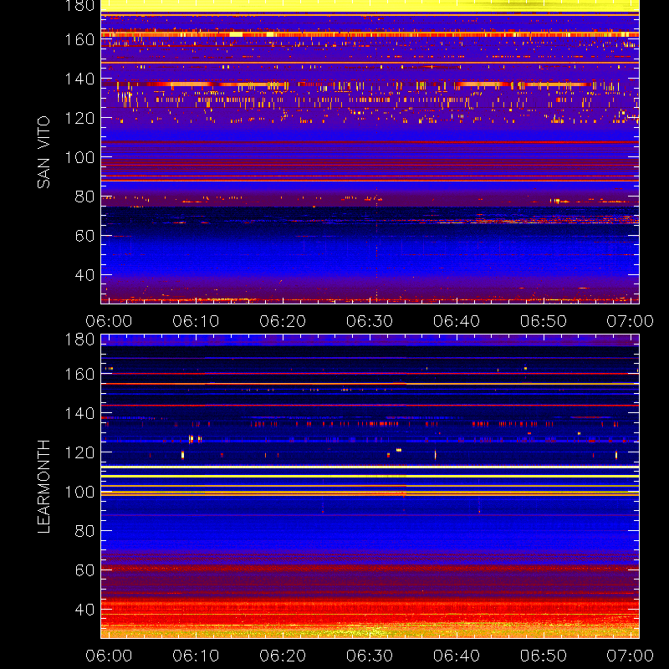Pick the 180 frequency label on Learmonth plot
This screenshot has height=669, width=669.
pos(79,340)
